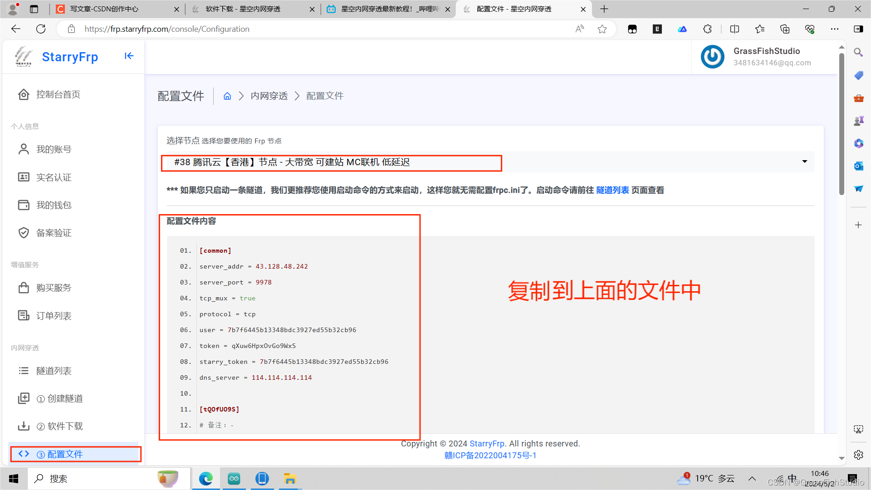
Task: Switch to 写文章-CSDN创作中心 tab
Action: [x=104, y=9]
